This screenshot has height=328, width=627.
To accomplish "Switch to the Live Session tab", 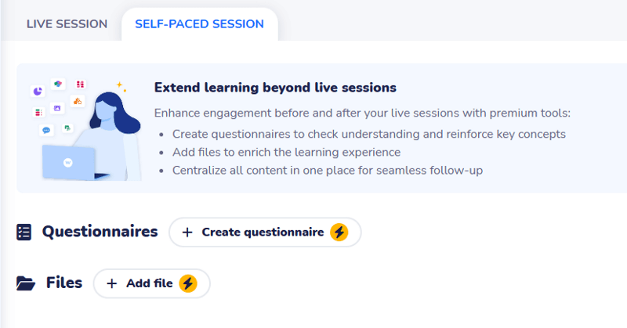I will (67, 23).
